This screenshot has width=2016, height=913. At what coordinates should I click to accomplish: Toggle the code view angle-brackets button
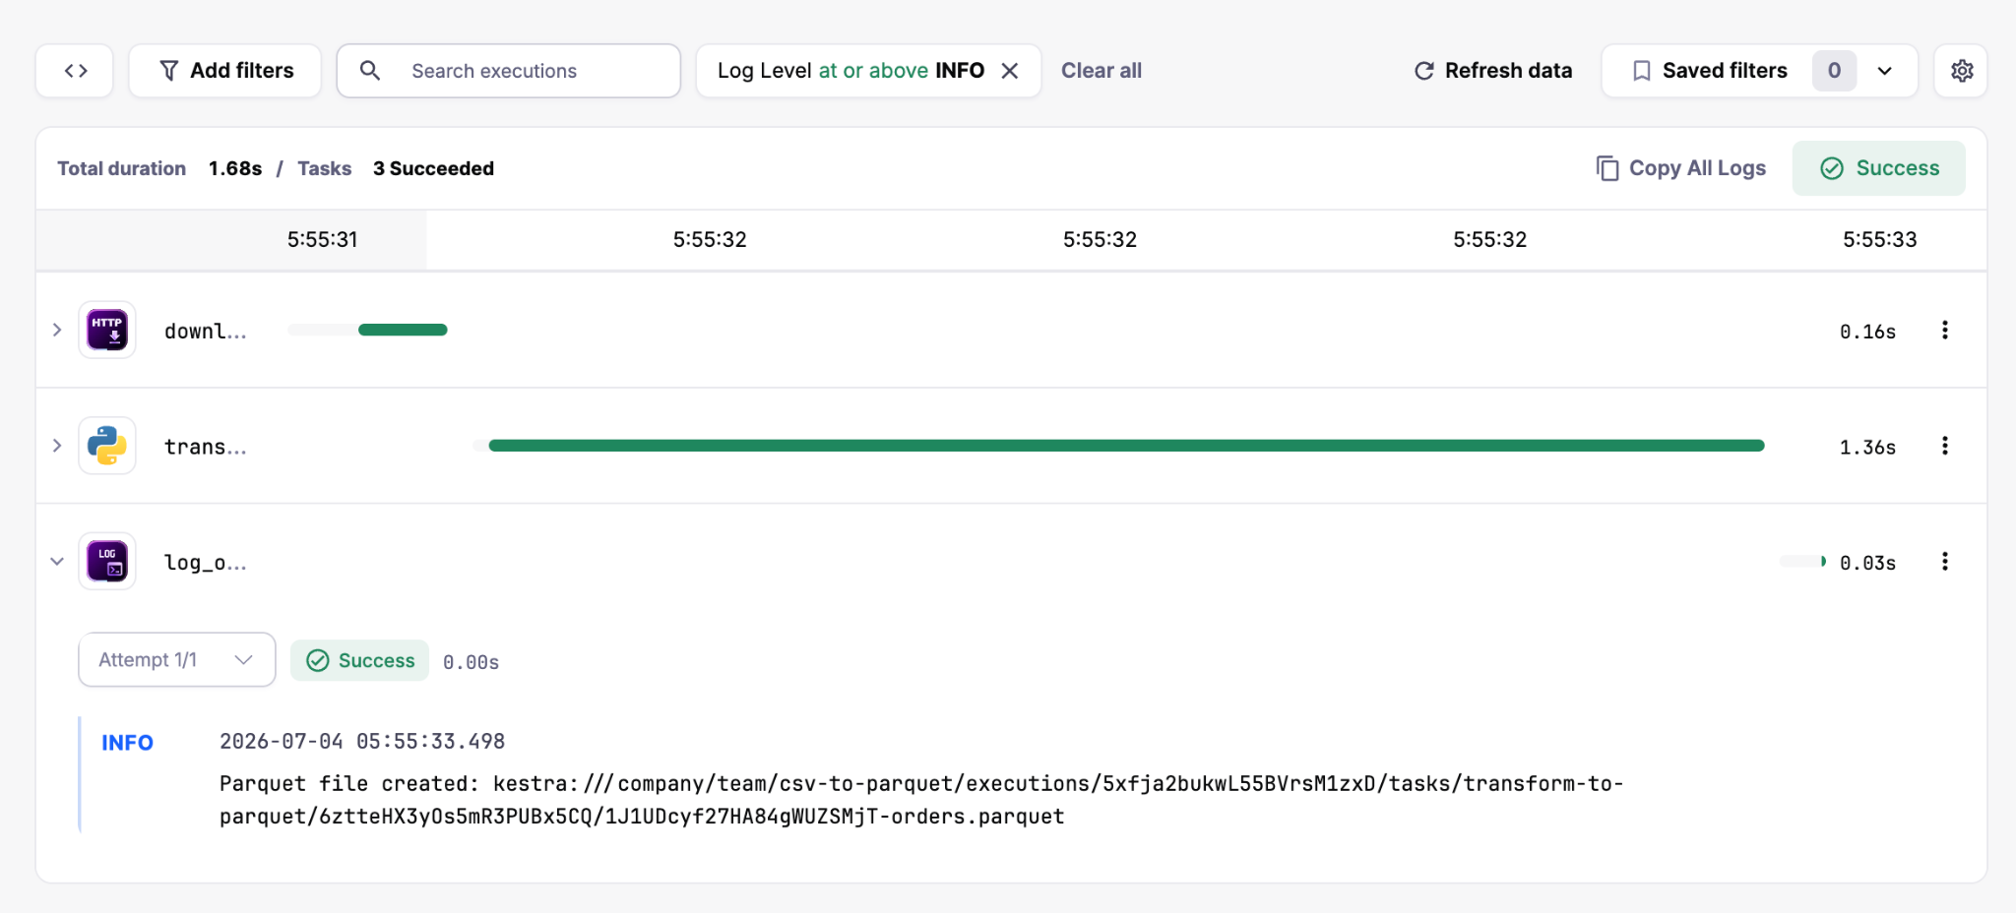pyautogui.click(x=75, y=71)
